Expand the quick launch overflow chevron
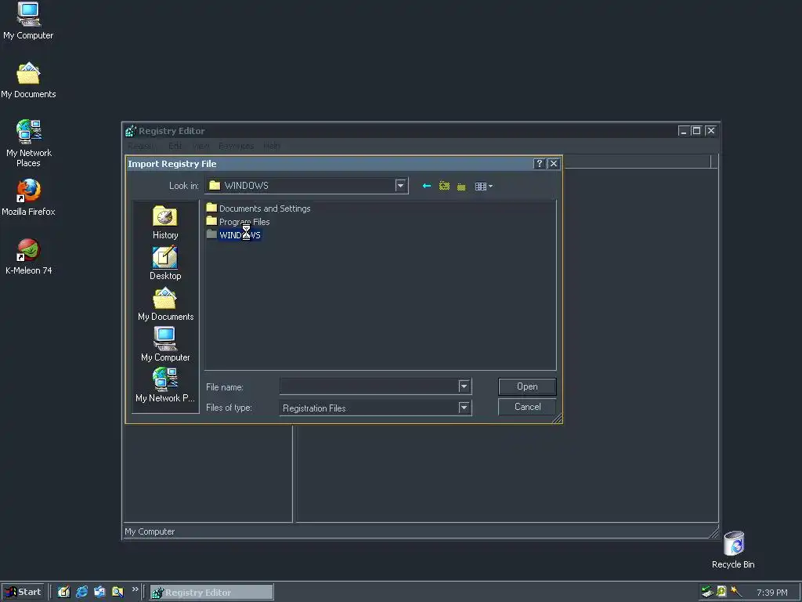802x602 pixels. (x=135, y=589)
